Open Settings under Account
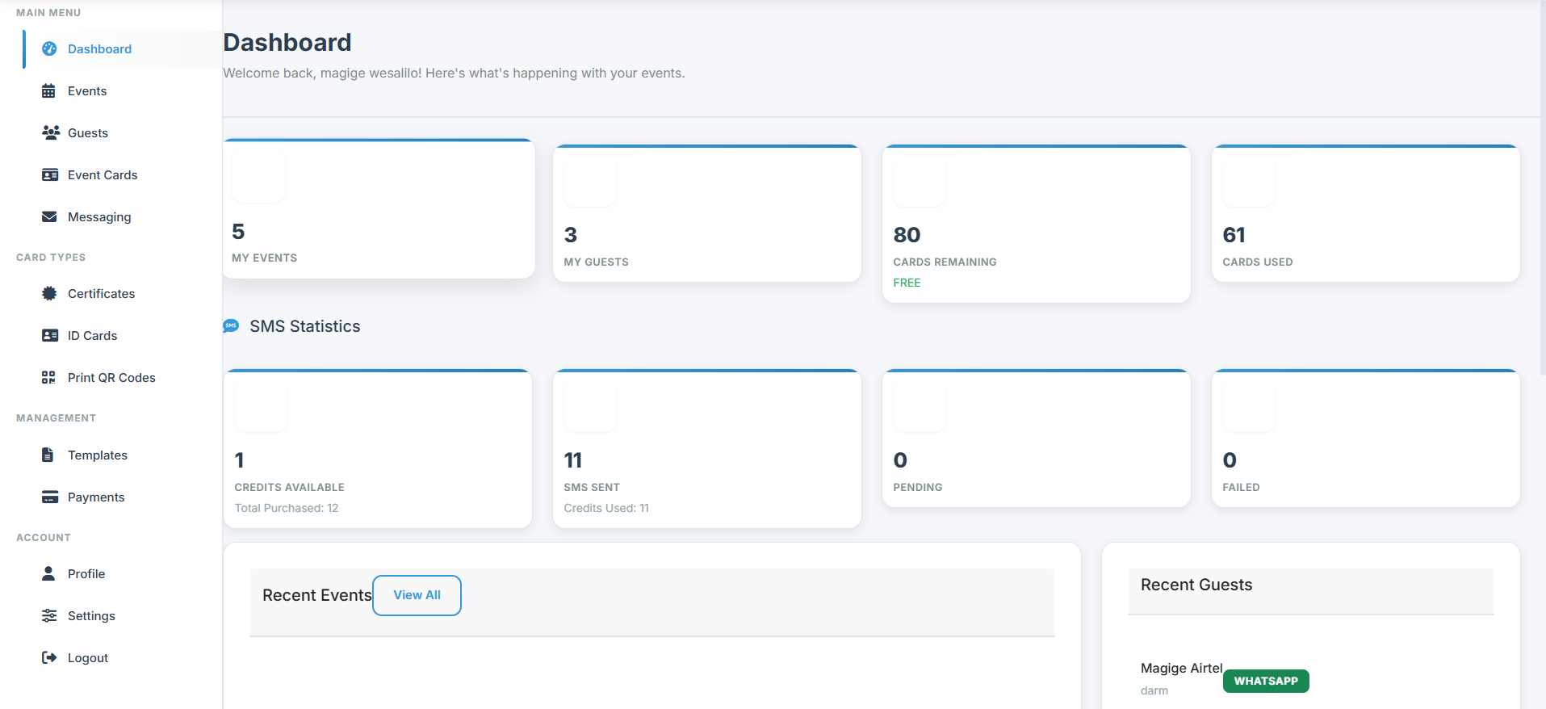 [x=122, y=616]
